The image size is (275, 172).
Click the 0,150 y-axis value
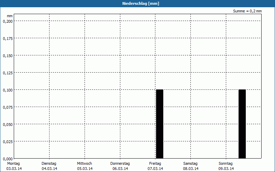(8, 56)
